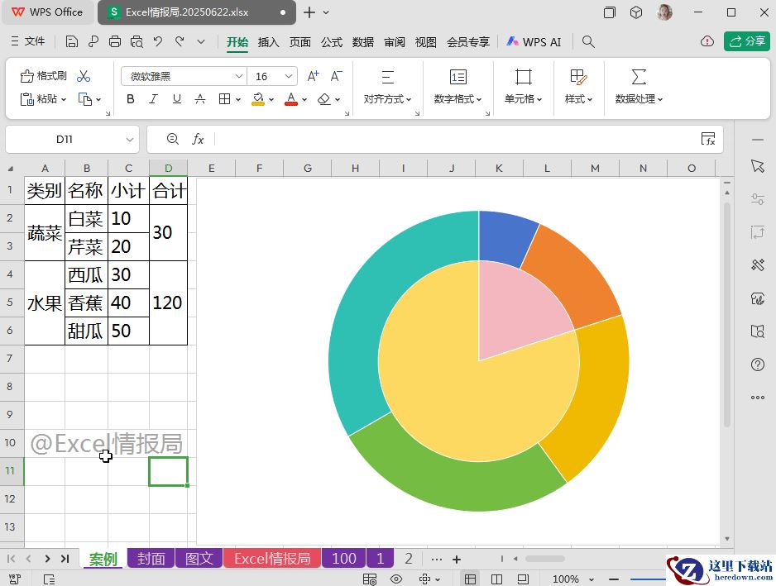Click the zoom icon beside fx
Image resolution: width=776 pixels, height=586 pixels.
point(172,139)
